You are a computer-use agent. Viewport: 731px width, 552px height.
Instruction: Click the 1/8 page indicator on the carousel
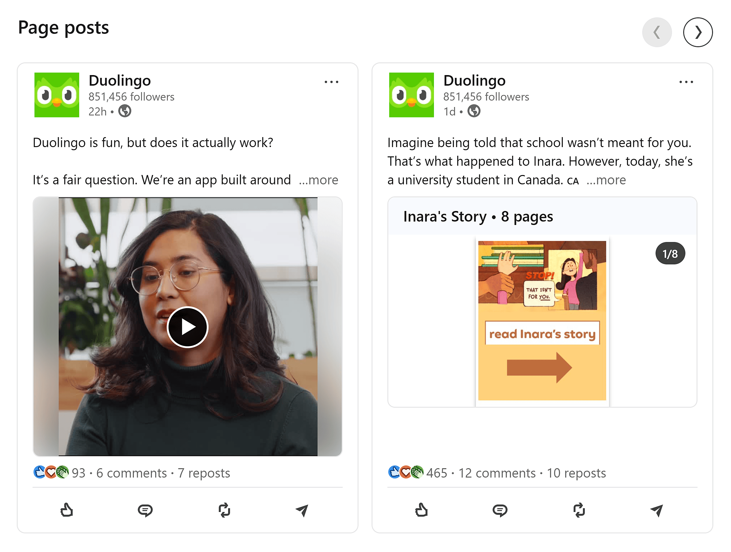(x=670, y=253)
